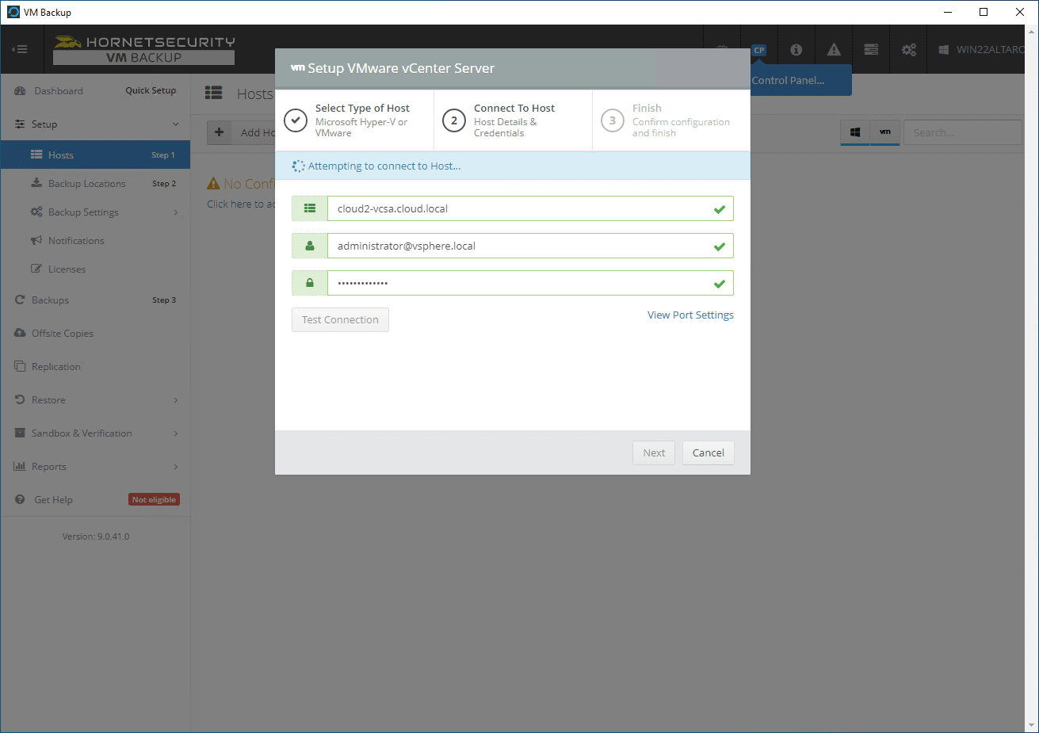This screenshot has height=733, width=1039.
Task: Click the Dashboard gauge icon
Action: pyautogui.click(x=20, y=91)
